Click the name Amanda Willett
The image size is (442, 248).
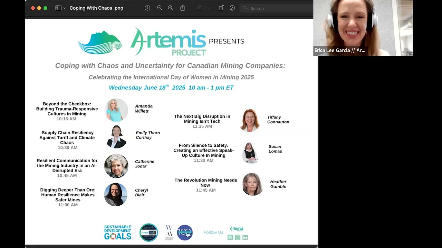(144, 108)
